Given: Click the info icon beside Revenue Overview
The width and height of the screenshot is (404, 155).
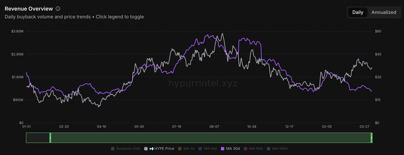Looking at the screenshot, I should click(x=58, y=8).
